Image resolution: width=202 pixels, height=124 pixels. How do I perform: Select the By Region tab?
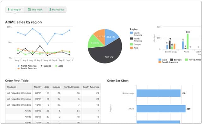tap(15, 9)
